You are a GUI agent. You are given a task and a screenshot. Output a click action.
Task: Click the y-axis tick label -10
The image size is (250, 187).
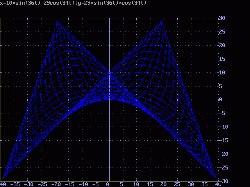tap(223, 127)
